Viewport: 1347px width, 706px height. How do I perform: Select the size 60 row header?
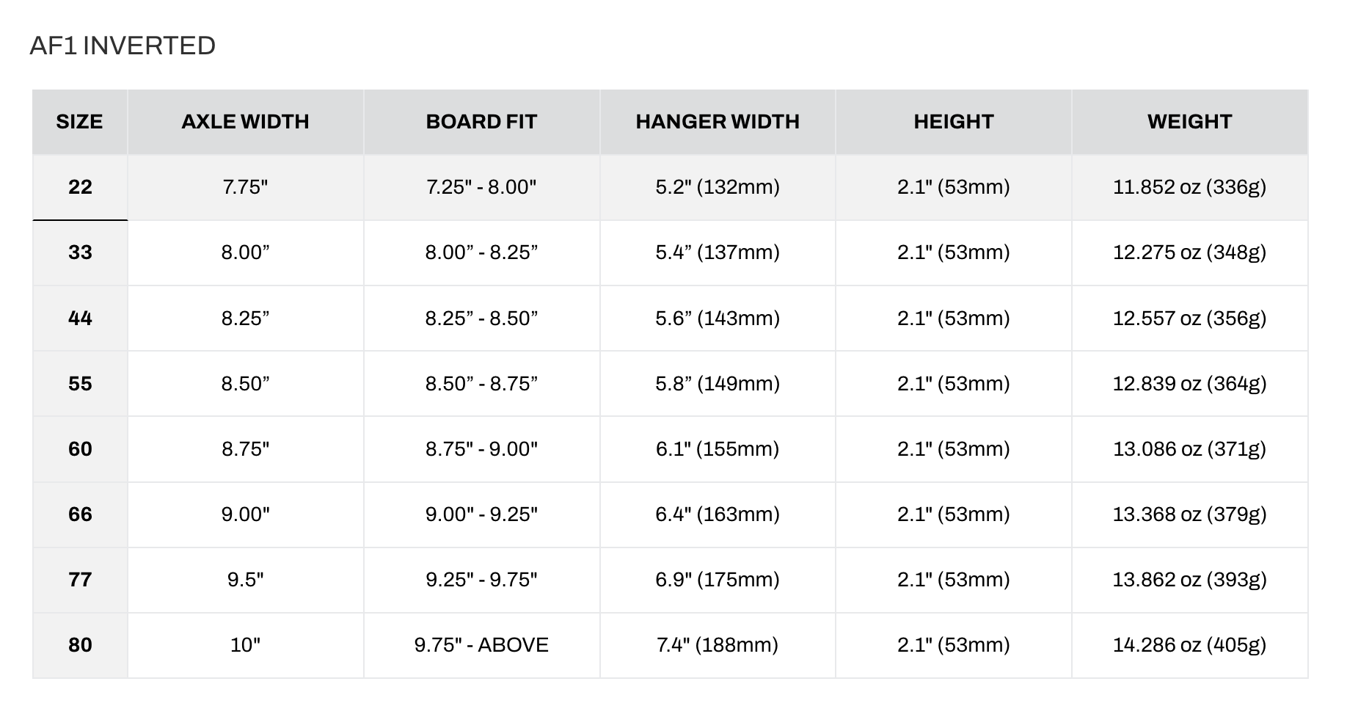[80, 448]
